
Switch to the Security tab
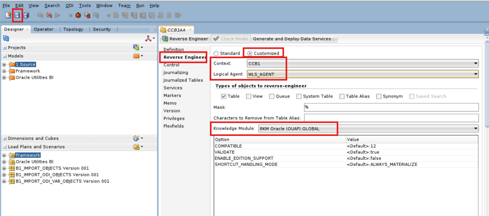(102, 29)
